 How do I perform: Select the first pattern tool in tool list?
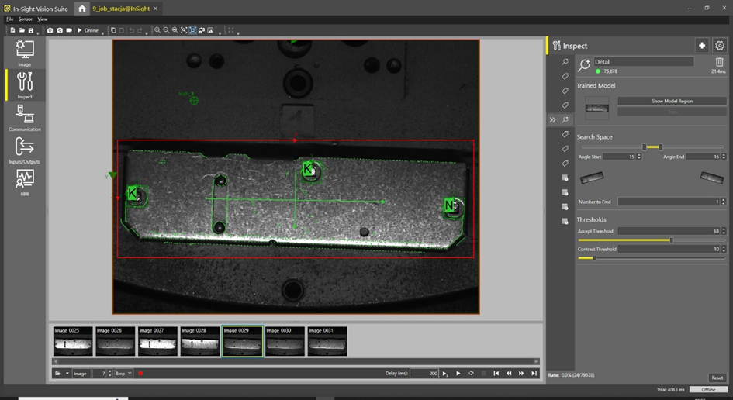[x=565, y=62]
